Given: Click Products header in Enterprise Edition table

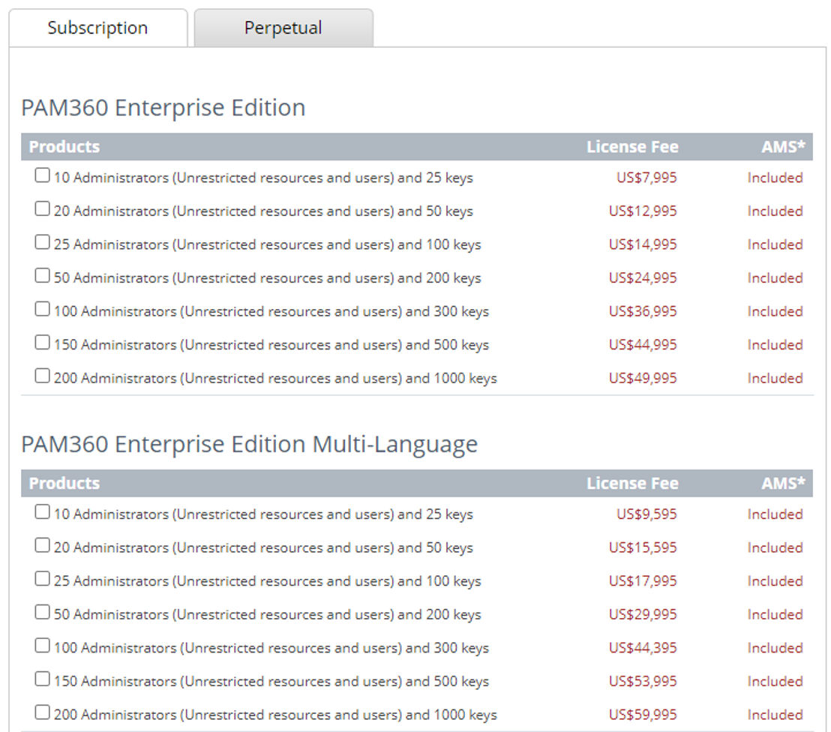Looking at the screenshot, I should [64, 147].
